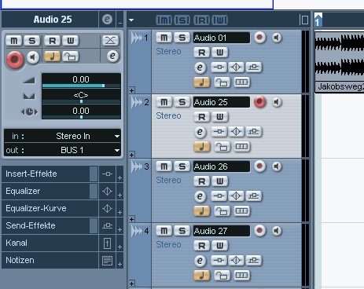The width and height of the screenshot is (364, 289).
Task: Toggle lock icon on Audio 26 track
Action: [x=222, y=211]
